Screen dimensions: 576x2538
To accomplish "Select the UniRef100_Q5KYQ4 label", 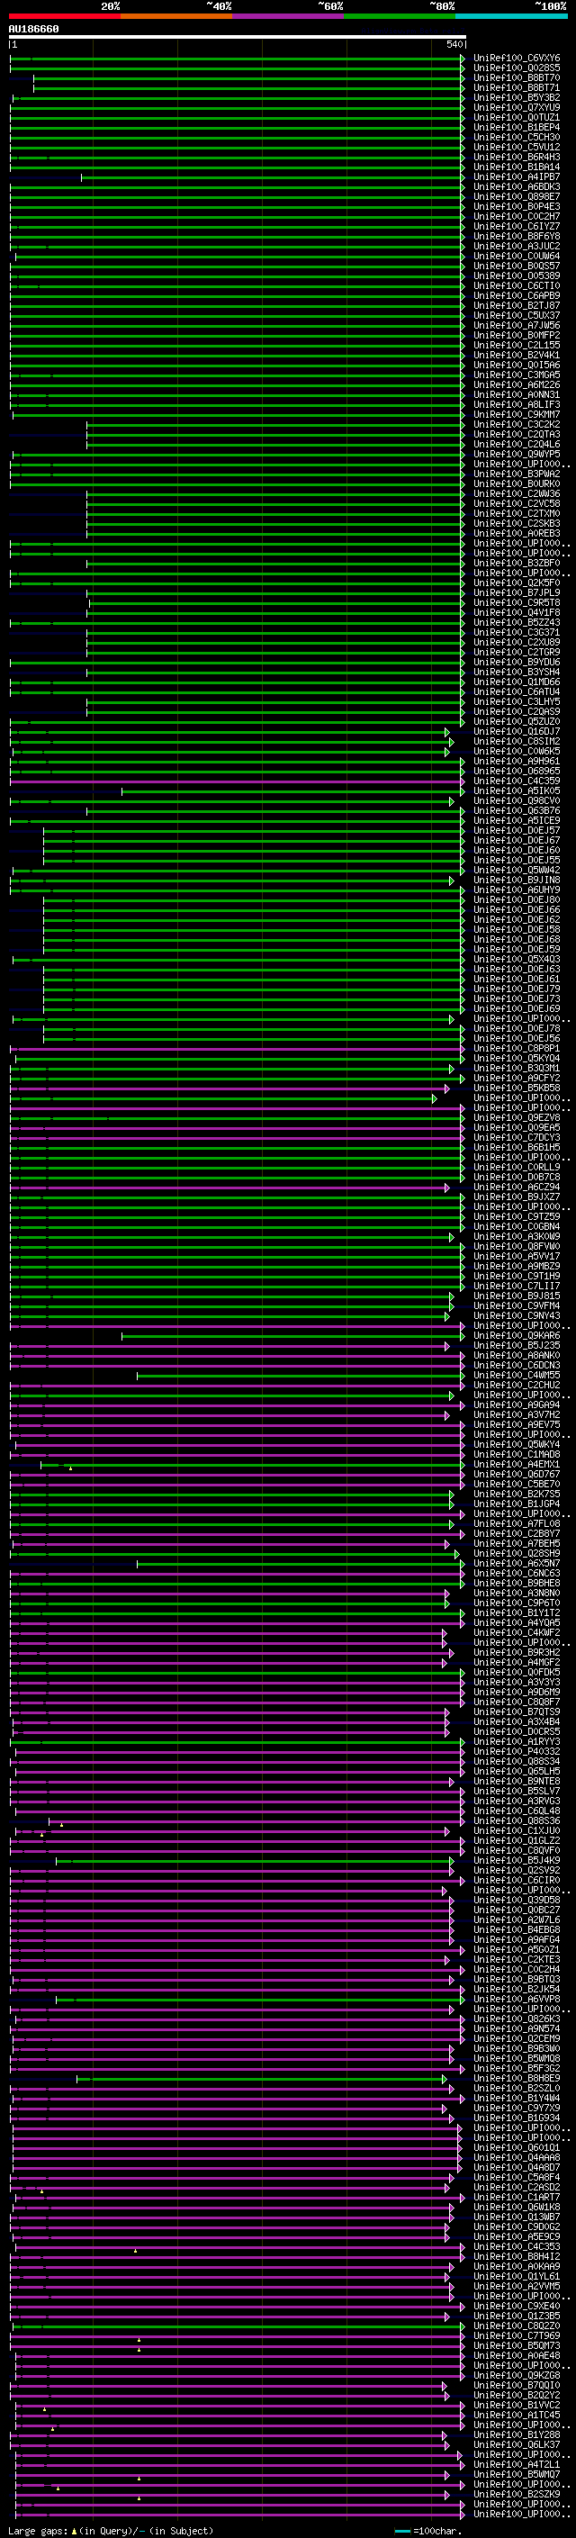I will (x=517, y=1058).
